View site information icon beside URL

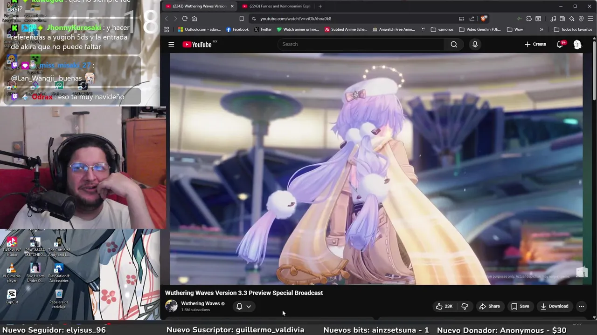(x=253, y=19)
